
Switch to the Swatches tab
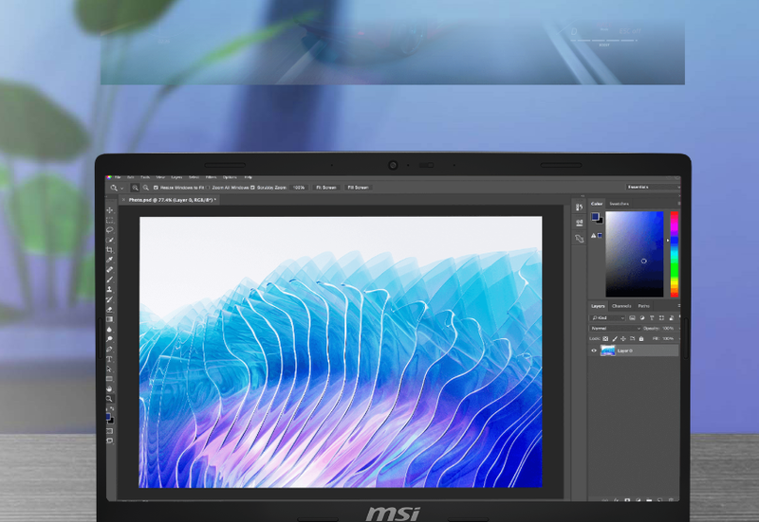tap(619, 204)
